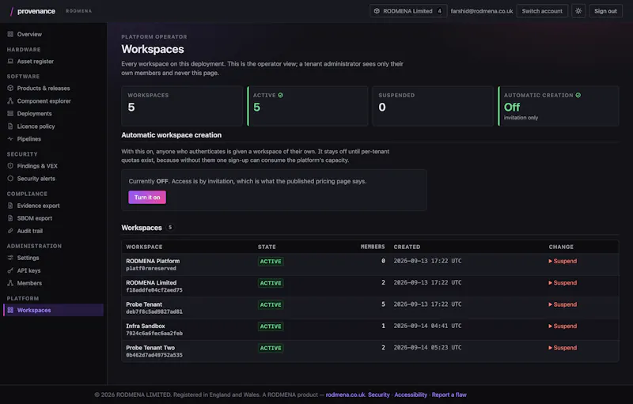Click the WORKSPACE column header
The image size is (633, 404).
144,247
